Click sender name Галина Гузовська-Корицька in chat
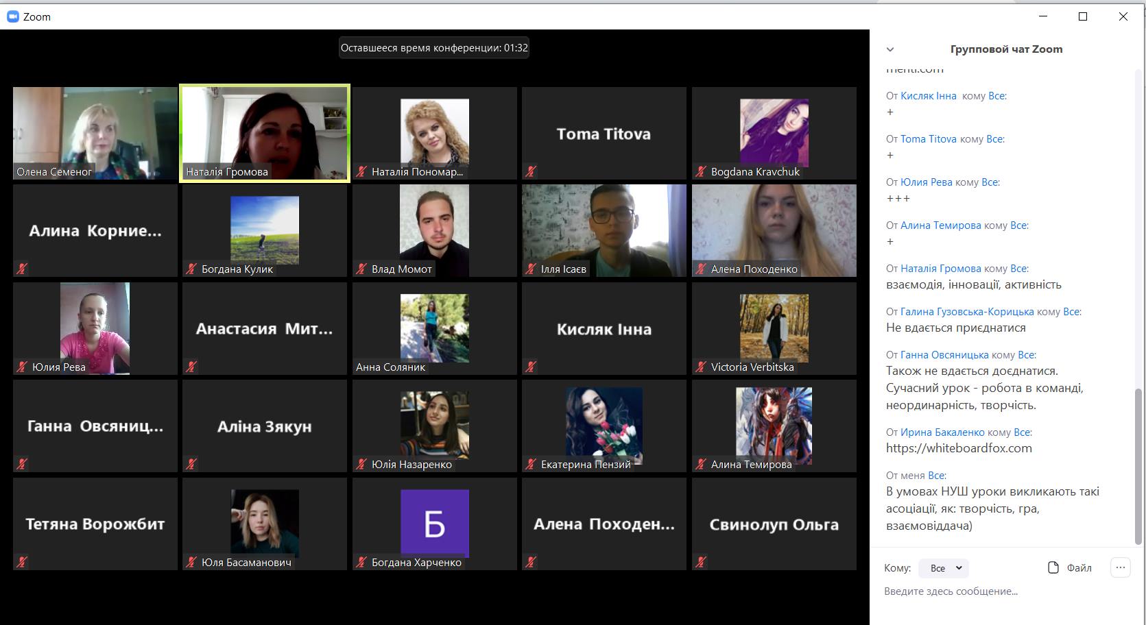Image resolution: width=1146 pixels, height=625 pixels. (967, 312)
